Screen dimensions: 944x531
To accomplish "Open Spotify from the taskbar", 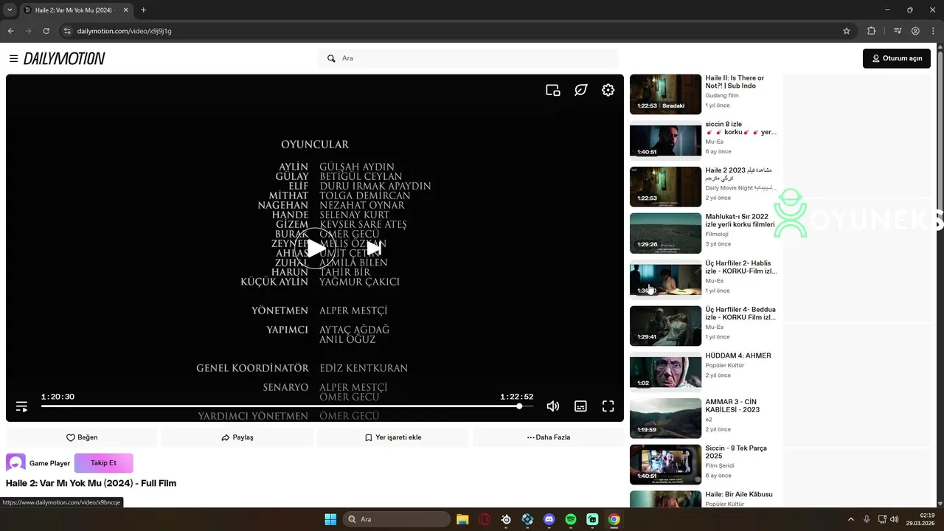I will (571, 519).
